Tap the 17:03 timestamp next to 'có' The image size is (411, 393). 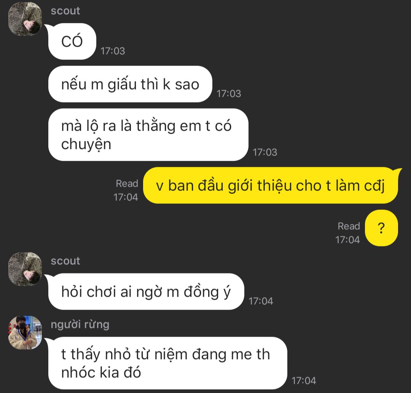(113, 51)
